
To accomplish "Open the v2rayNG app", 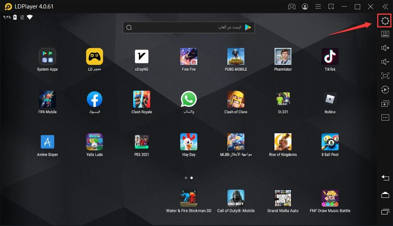I will (142, 56).
